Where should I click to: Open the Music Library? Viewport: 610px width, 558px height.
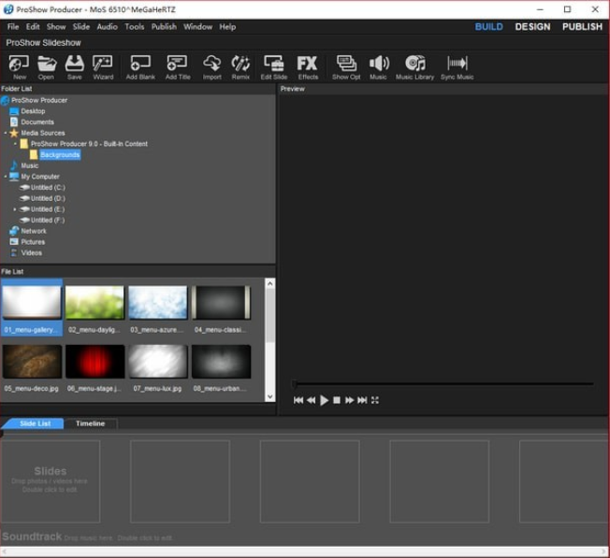pyautogui.click(x=414, y=65)
